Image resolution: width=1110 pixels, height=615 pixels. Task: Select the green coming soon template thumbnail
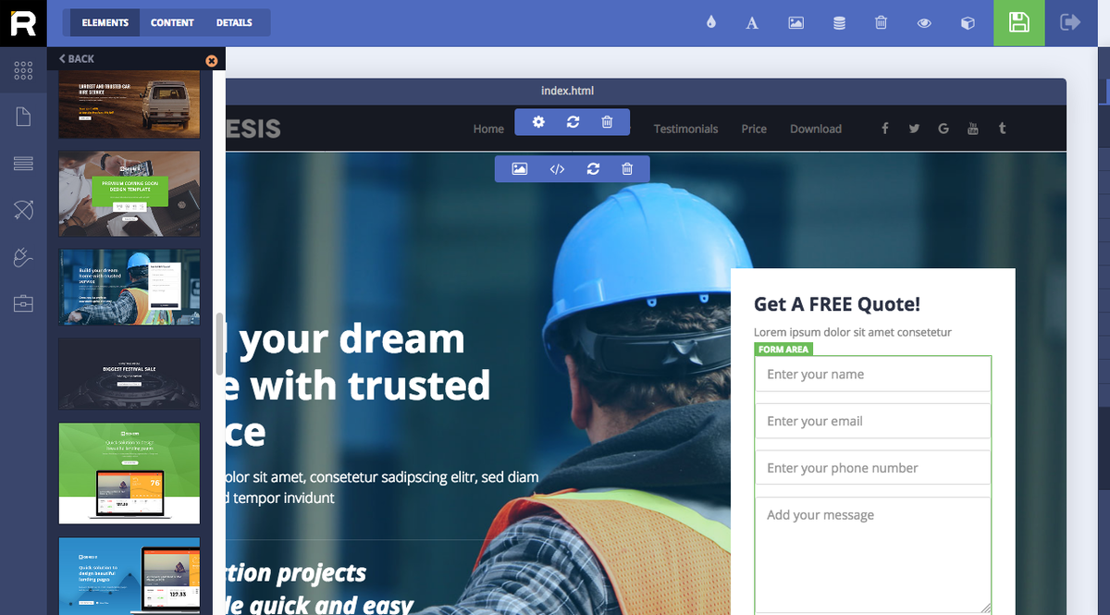tap(129, 194)
